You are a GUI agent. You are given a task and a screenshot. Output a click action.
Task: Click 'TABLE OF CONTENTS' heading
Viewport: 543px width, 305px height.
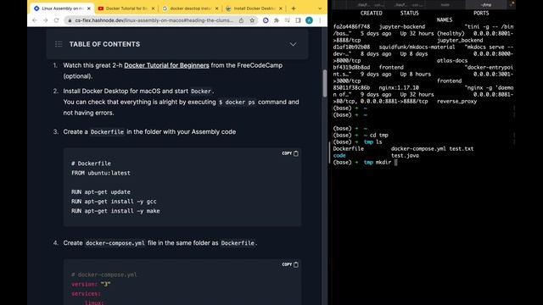104,44
